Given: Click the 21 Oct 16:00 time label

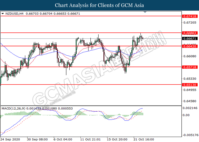Looking at the screenshot, I should [x=144, y=139].
